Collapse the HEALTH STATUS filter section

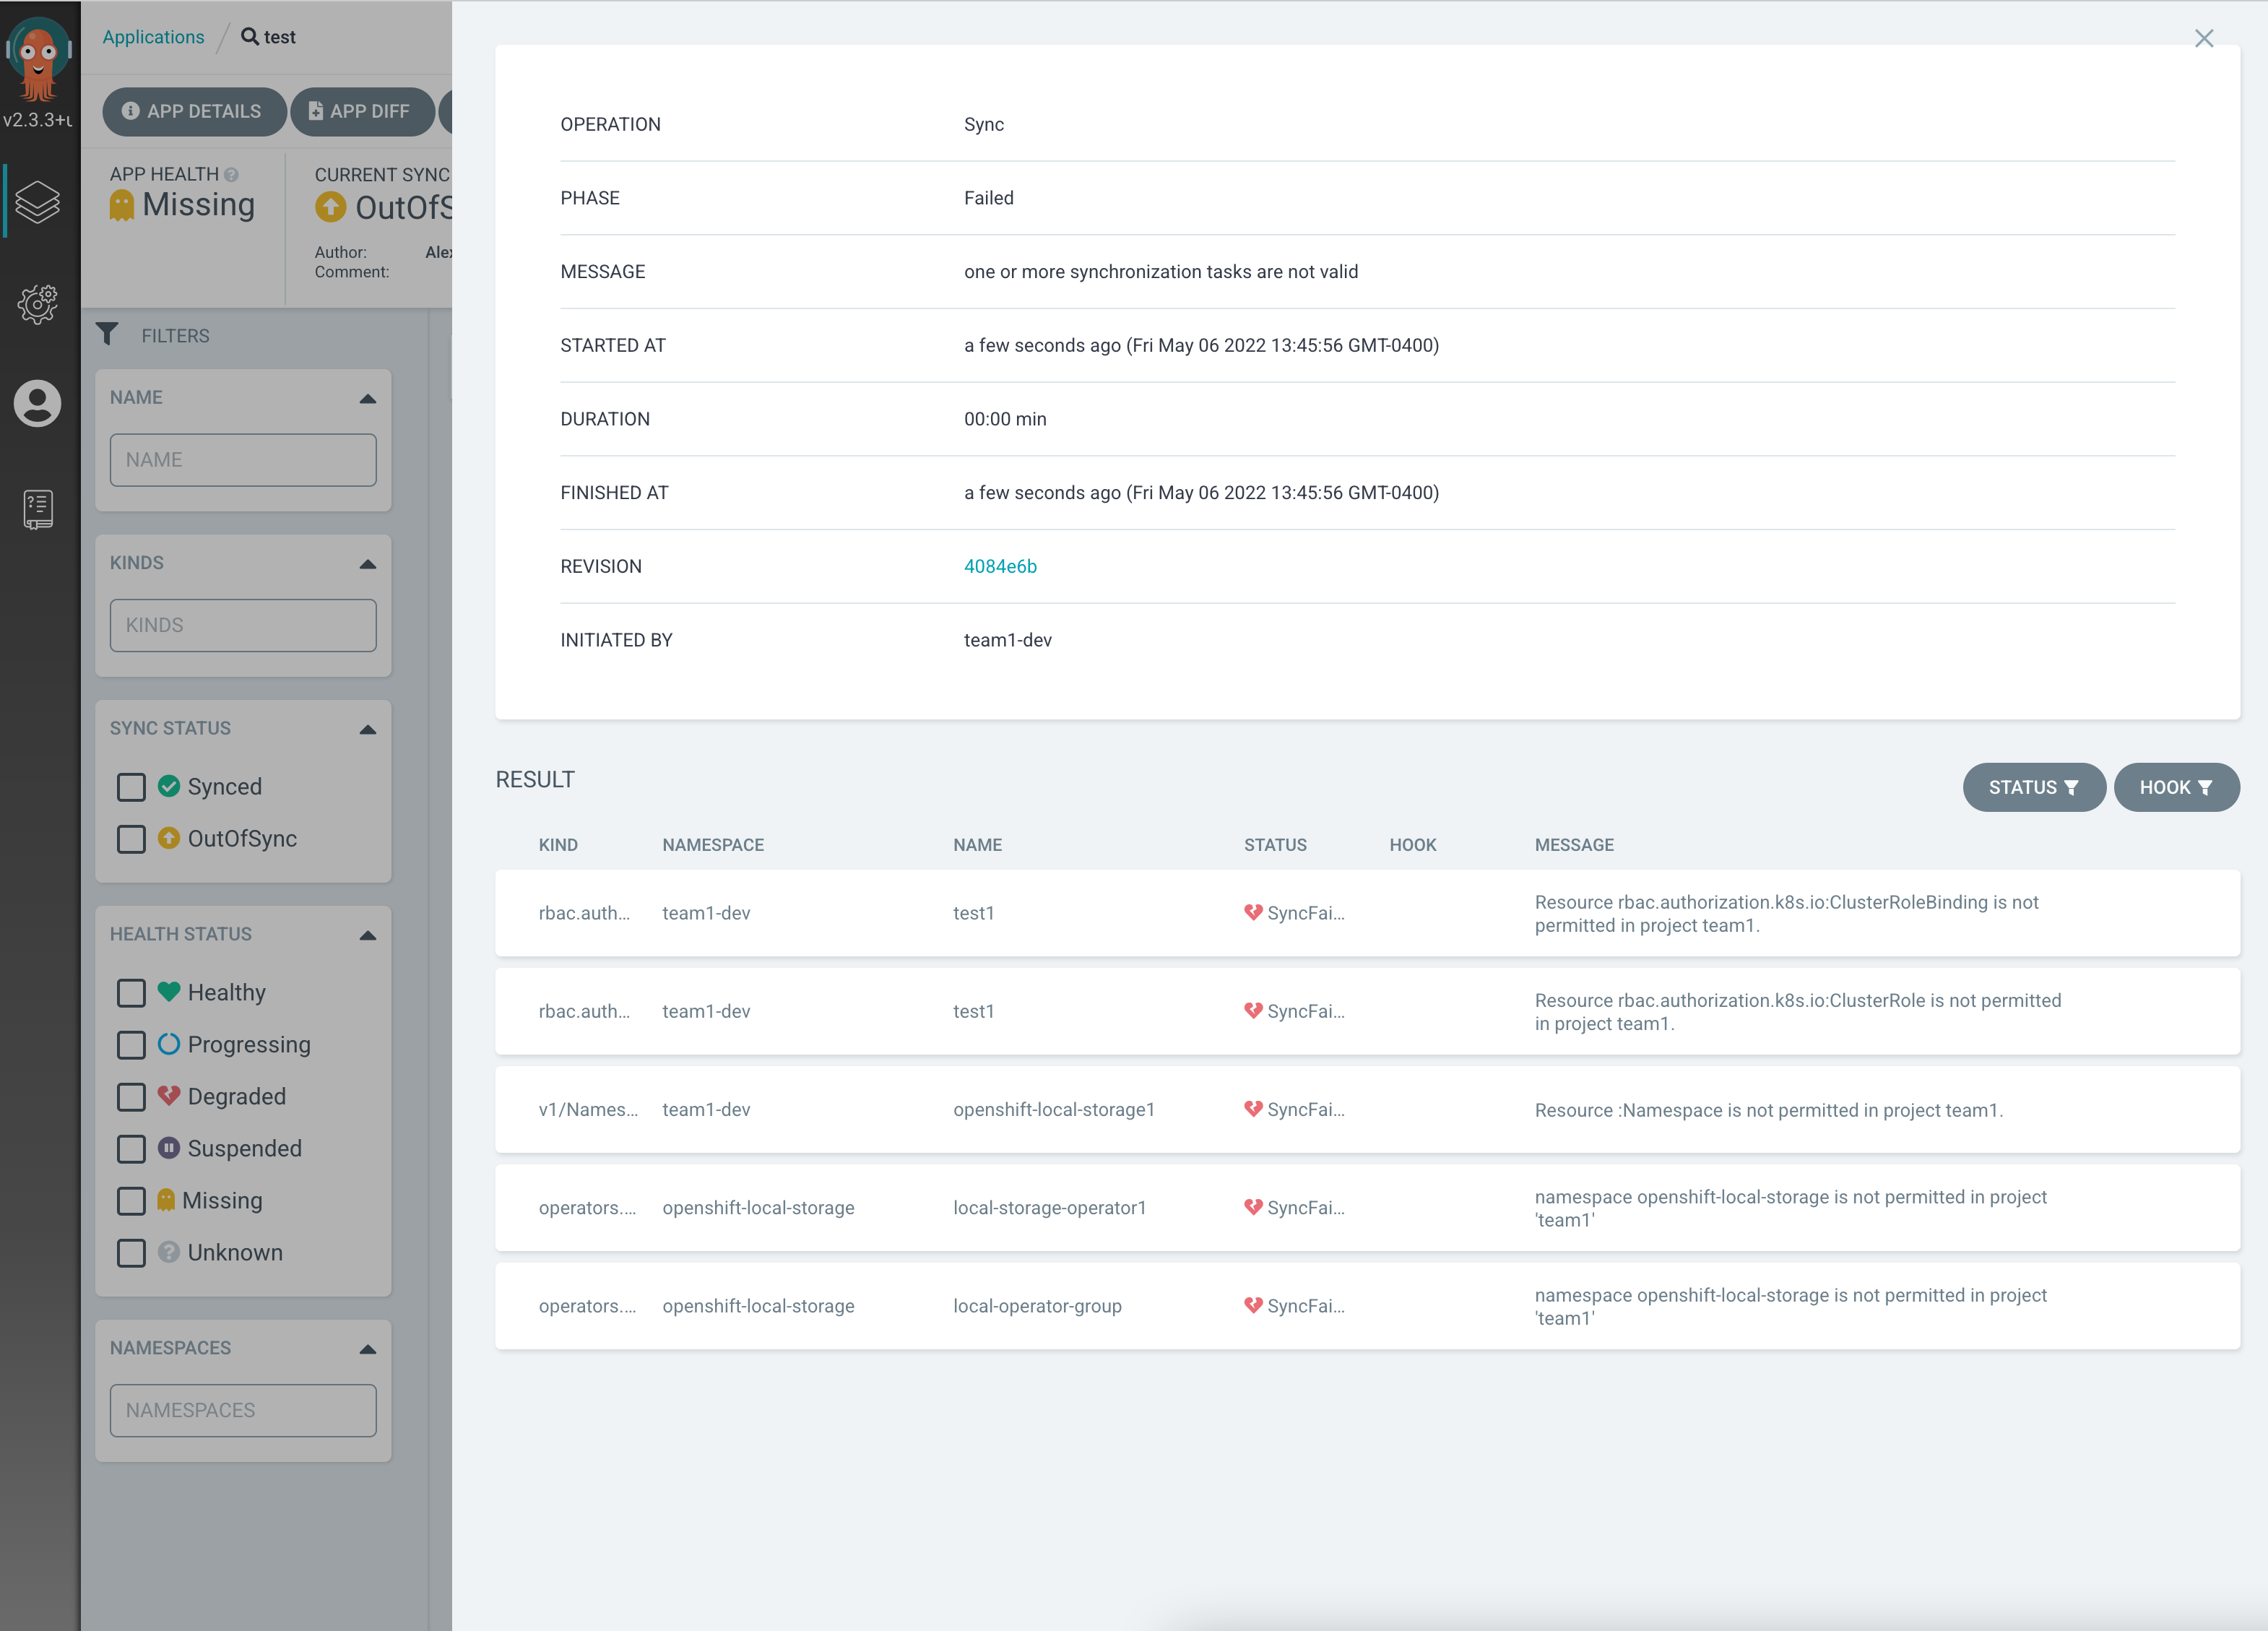point(367,935)
